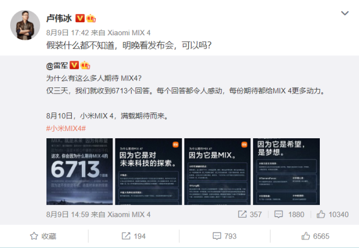Open the 因为它是MIX image thumbnail
359x248 pixels.
217,171
